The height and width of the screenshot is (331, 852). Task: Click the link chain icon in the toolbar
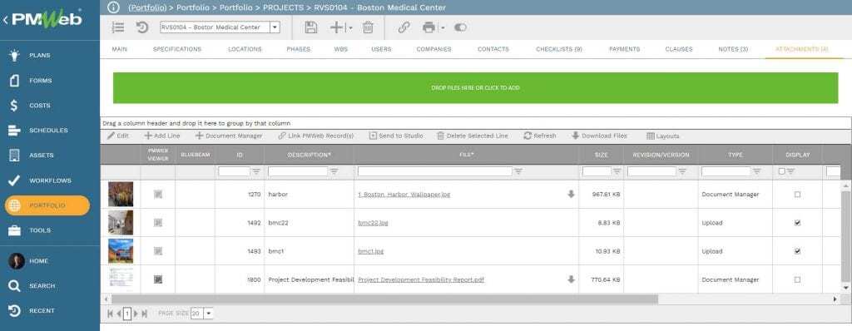(404, 27)
